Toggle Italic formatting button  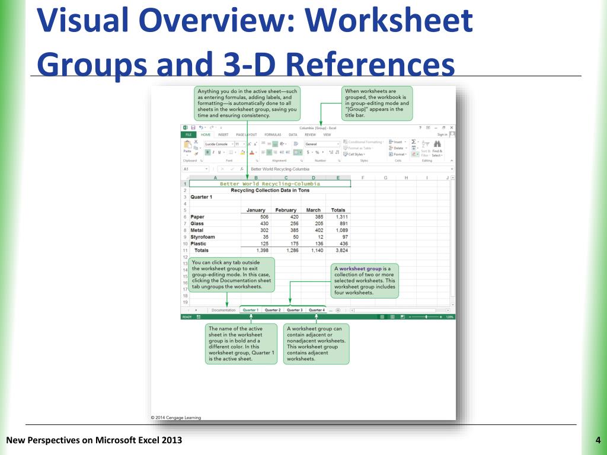click(x=213, y=152)
